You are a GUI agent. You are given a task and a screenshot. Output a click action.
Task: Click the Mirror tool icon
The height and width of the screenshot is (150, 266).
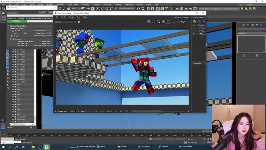point(138,8)
